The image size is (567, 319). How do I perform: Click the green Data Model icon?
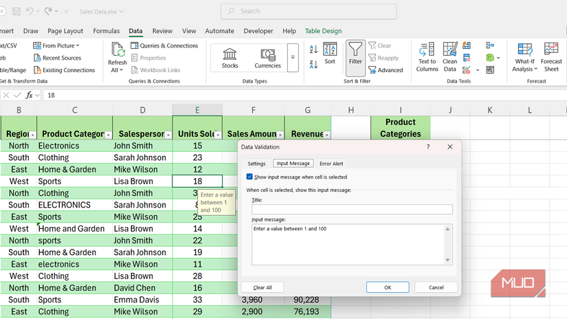(x=490, y=58)
